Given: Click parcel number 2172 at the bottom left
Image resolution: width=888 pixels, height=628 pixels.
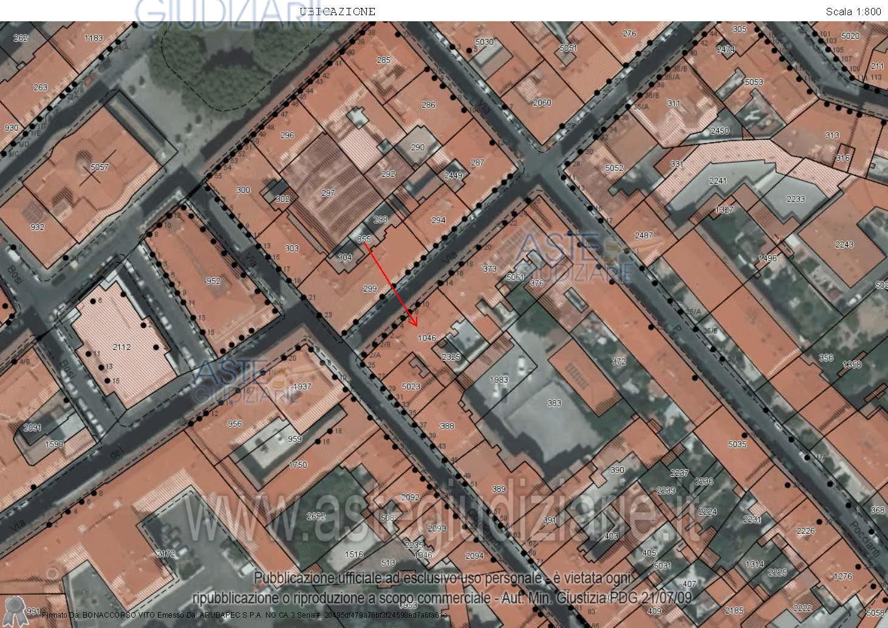Looking at the screenshot, I should [165, 553].
